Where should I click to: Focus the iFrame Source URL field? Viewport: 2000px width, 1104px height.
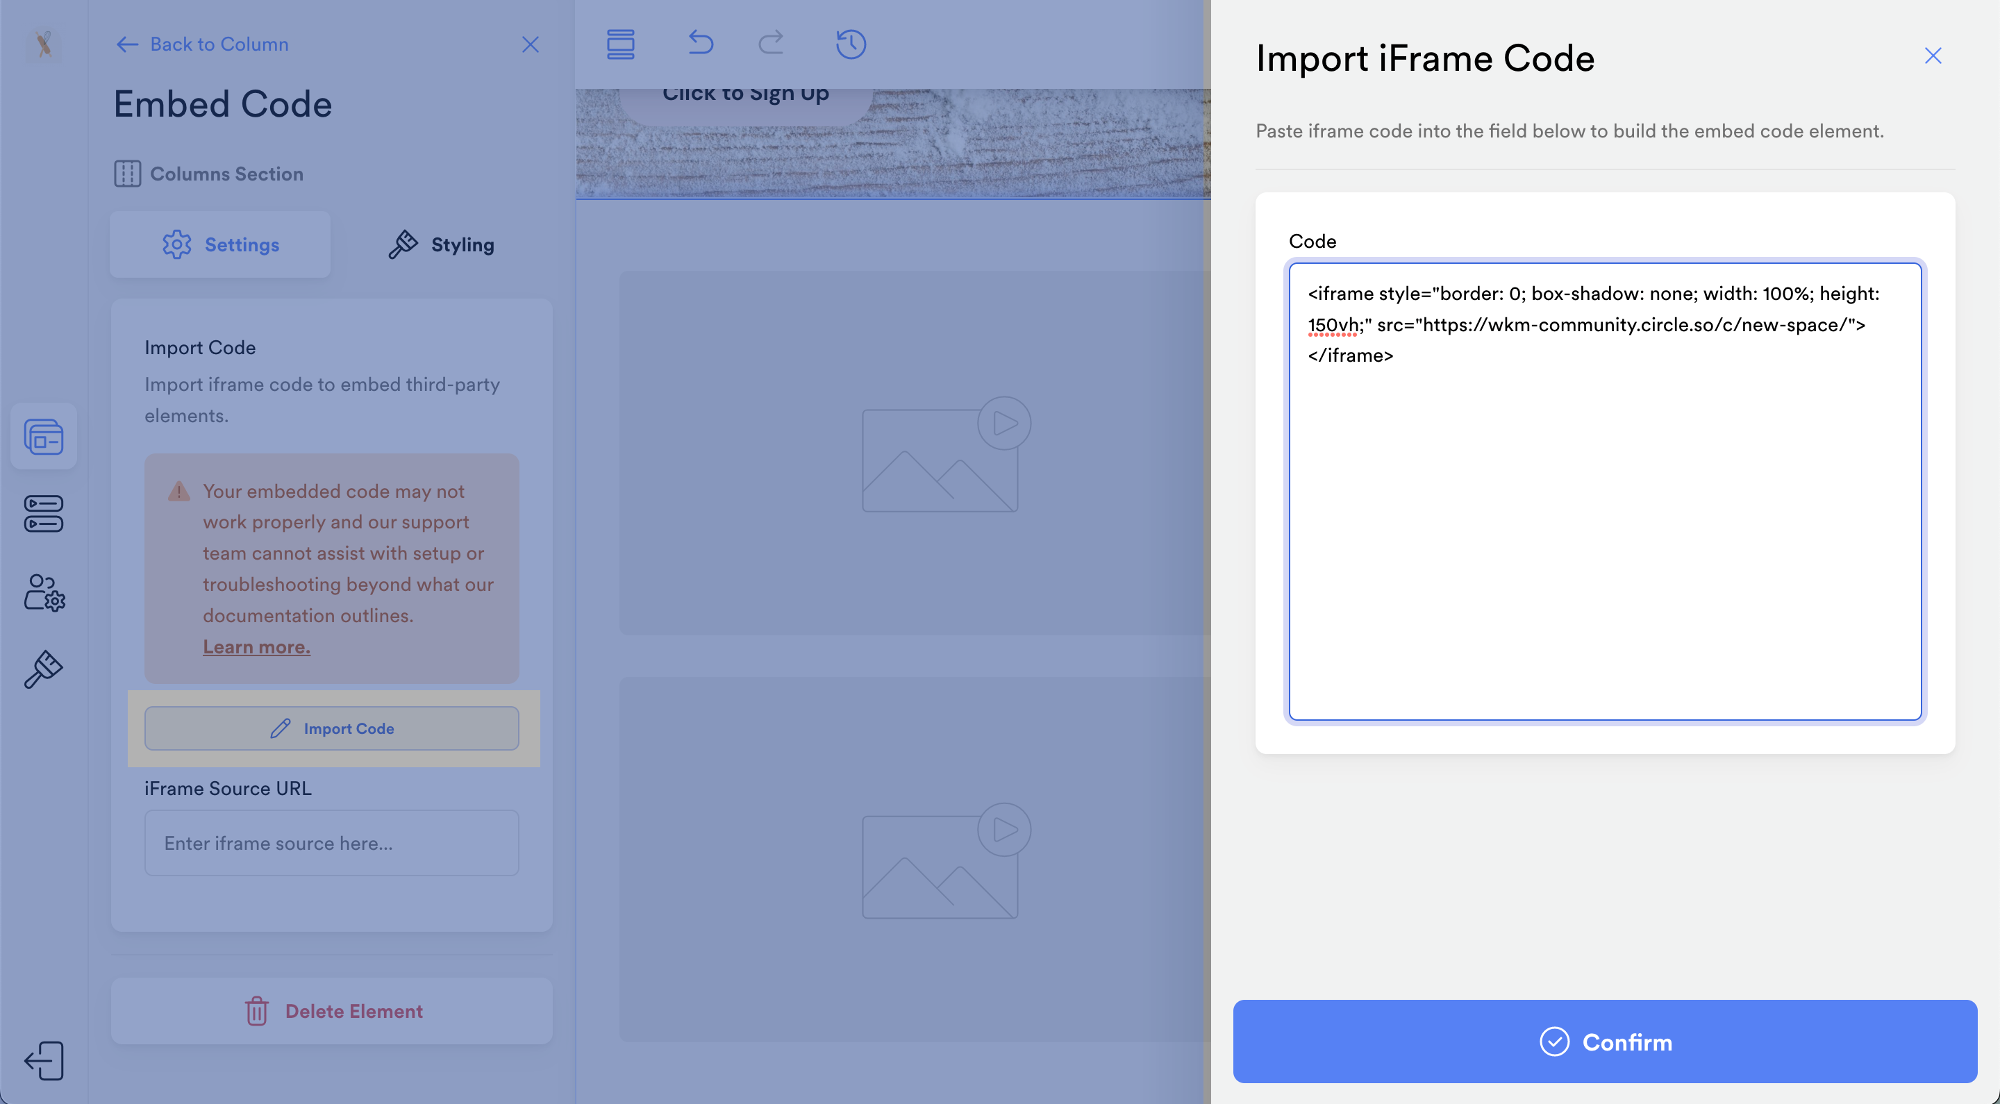(x=331, y=843)
